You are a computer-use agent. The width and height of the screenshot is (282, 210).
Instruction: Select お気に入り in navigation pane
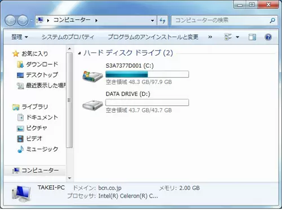(x=34, y=53)
